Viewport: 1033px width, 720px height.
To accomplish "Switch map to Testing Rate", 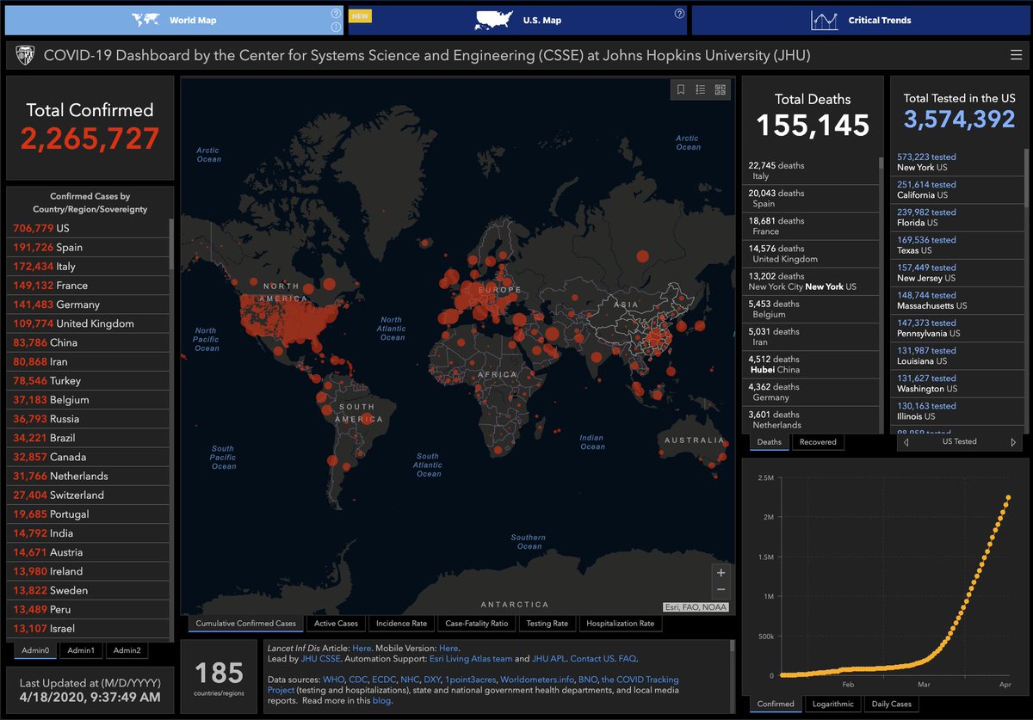I will click(547, 624).
